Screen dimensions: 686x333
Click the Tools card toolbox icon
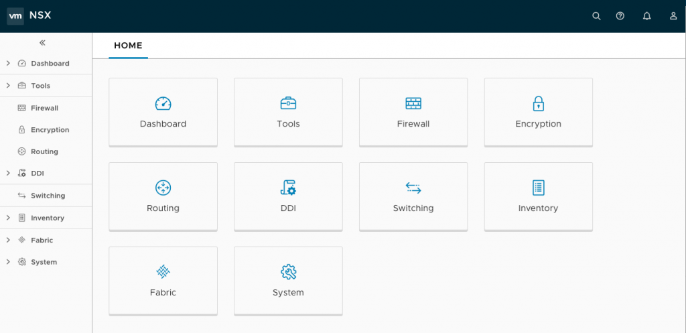point(288,103)
